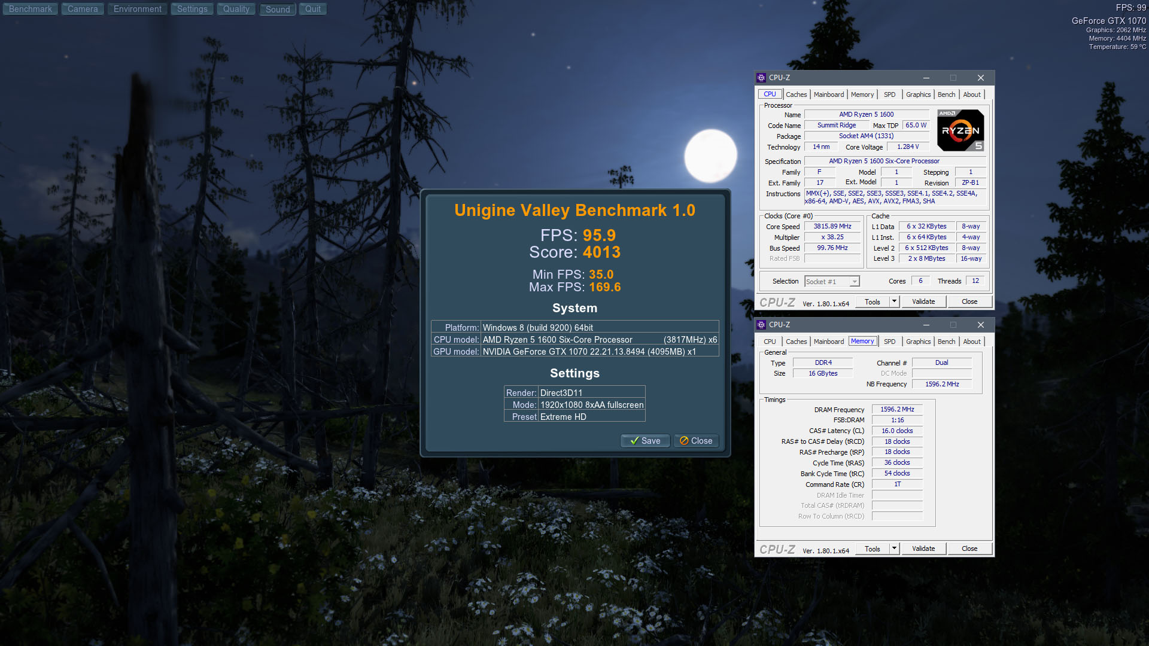Click Close button in top CPU-Z window
The image size is (1149, 646).
pyautogui.click(x=969, y=302)
